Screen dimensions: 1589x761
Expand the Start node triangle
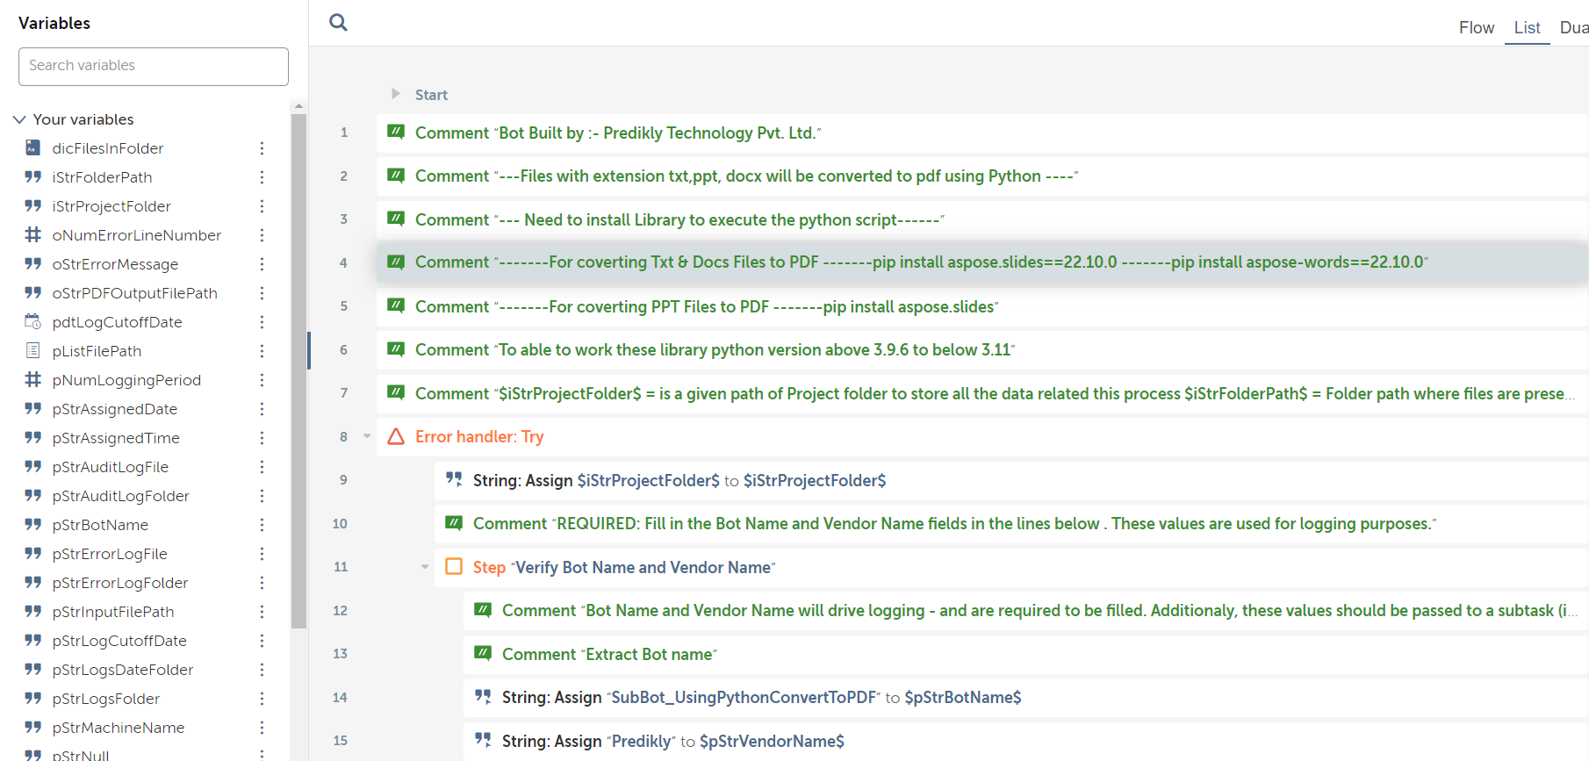coord(396,94)
